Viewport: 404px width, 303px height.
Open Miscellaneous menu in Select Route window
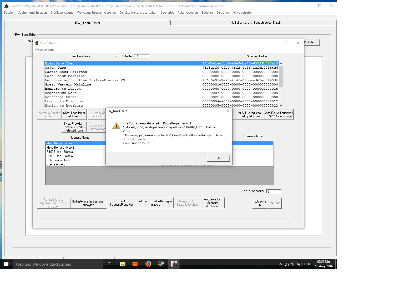pyautogui.click(x=44, y=50)
